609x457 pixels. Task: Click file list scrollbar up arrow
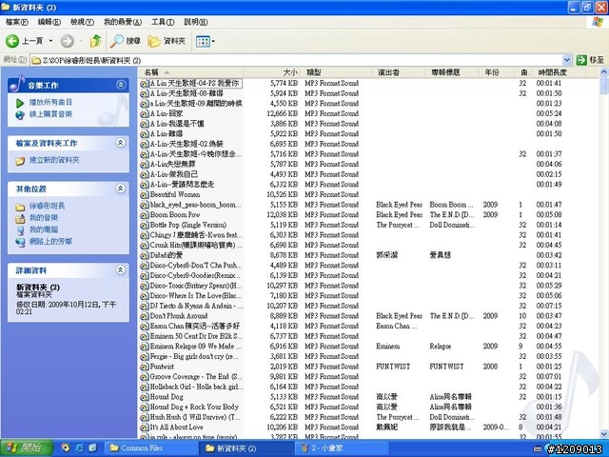(x=603, y=72)
